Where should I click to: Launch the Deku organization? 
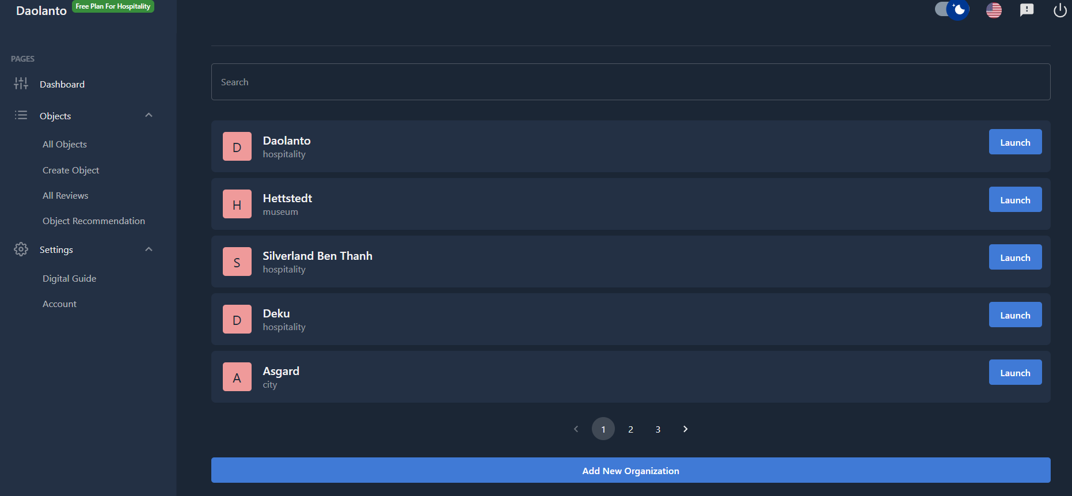click(1014, 315)
